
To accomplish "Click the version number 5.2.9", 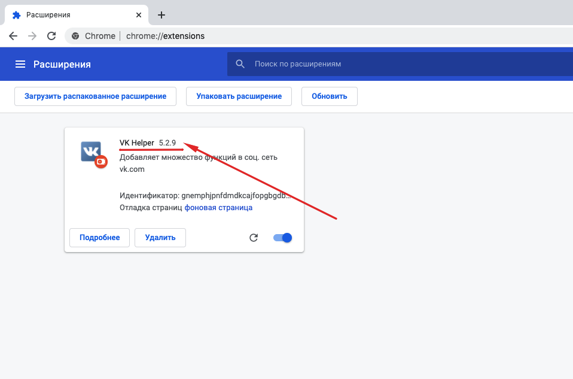I will (167, 142).
